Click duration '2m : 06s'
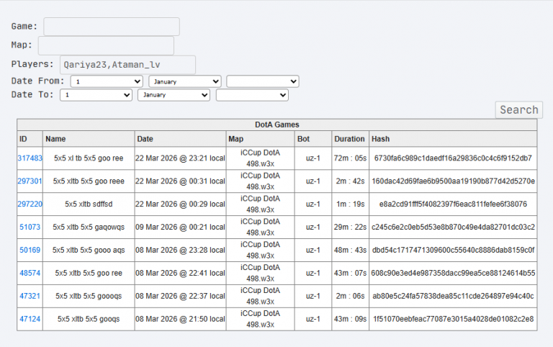This screenshot has width=553, height=347. pyautogui.click(x=350, y=296)
